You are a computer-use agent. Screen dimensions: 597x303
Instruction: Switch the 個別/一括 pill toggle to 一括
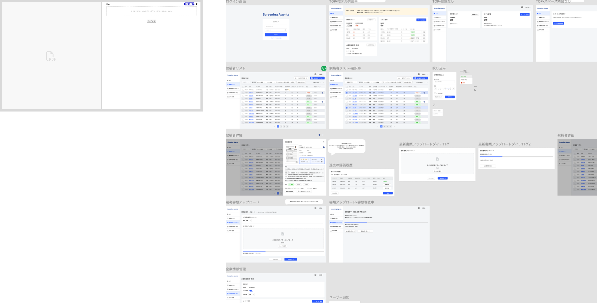[192, 4]
